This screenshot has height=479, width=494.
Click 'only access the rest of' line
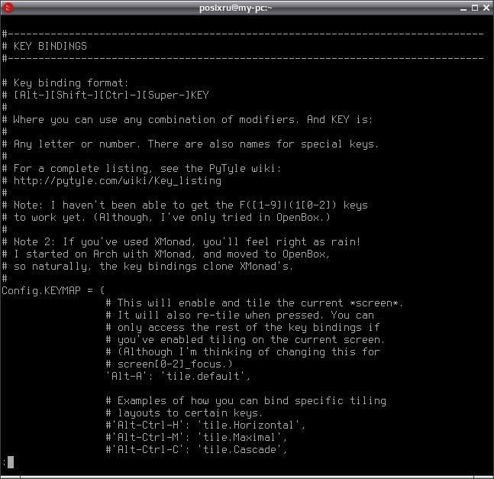(243, 328)
